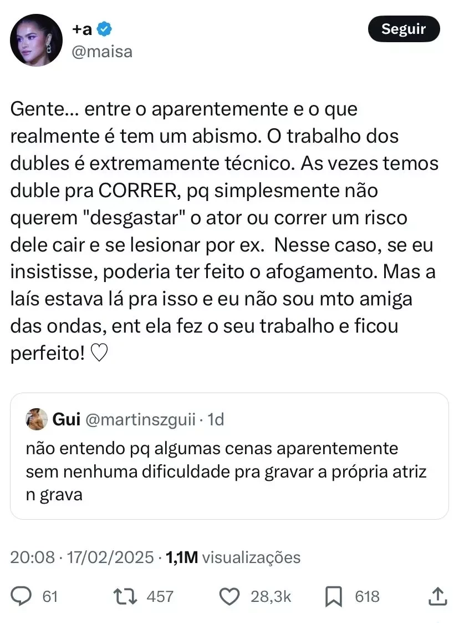
Task: Click the quoted author name Gui
Action: 67,420
